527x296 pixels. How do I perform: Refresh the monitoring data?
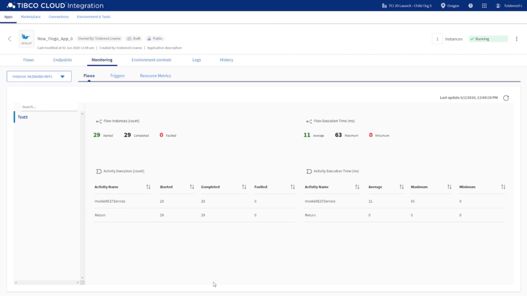point(506,98)
